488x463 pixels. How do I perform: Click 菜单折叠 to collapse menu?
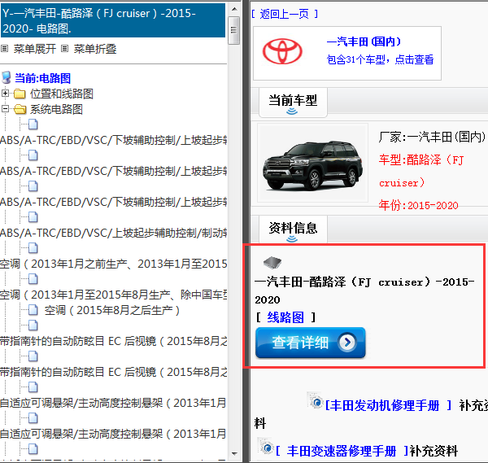[x=95, y=49]
